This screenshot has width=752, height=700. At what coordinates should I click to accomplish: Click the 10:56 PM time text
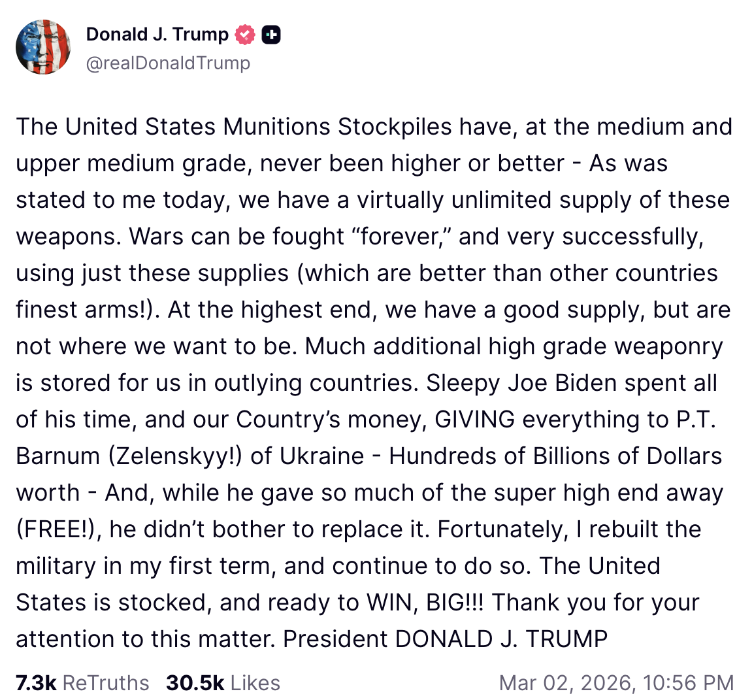tap(689, 683)
